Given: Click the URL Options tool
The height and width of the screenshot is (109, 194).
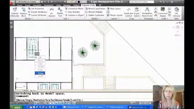Looking at the screenshot, I should click(176, 12).
